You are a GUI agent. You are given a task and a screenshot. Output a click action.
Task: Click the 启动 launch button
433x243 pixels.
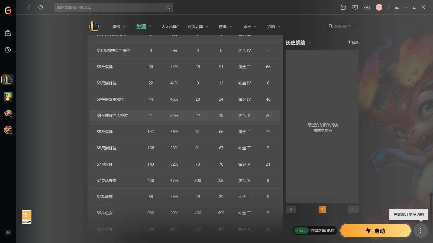coord(376,231)
